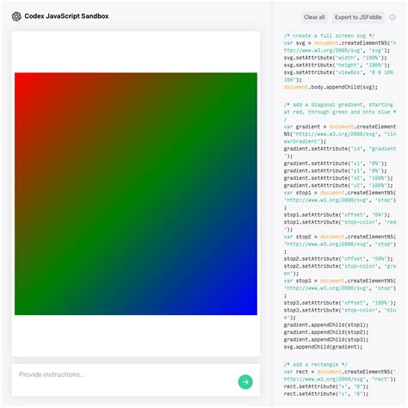Click the Codex JavaScript Sandbox title
Screen dimensions: 408x408
click(x=66, y=16)
